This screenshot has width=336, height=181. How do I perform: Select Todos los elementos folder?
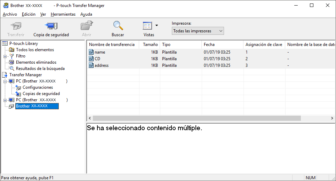(x=35, y=50)
